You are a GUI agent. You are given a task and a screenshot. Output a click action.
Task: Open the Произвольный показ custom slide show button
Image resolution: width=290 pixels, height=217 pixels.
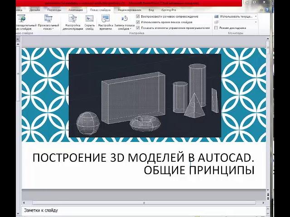48,22
